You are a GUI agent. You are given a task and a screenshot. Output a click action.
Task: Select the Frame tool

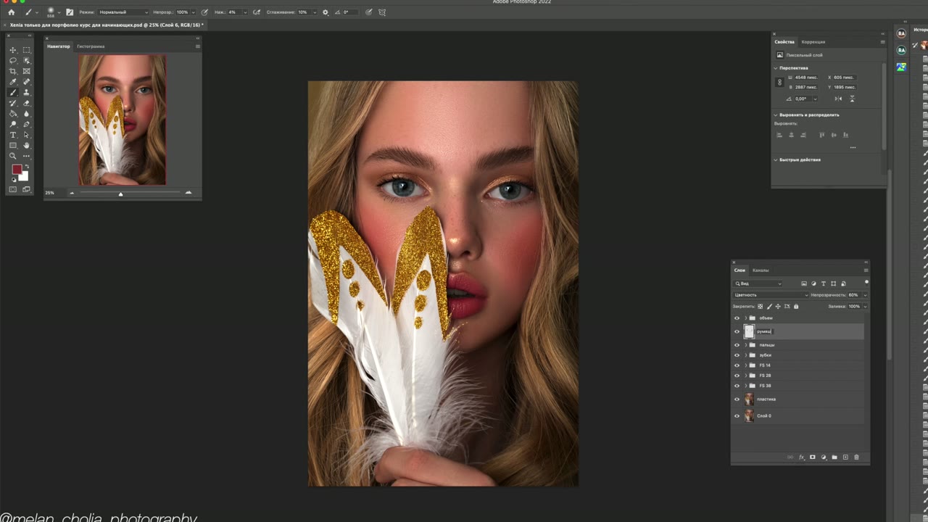pyautogui.click(x=27, y=71)
